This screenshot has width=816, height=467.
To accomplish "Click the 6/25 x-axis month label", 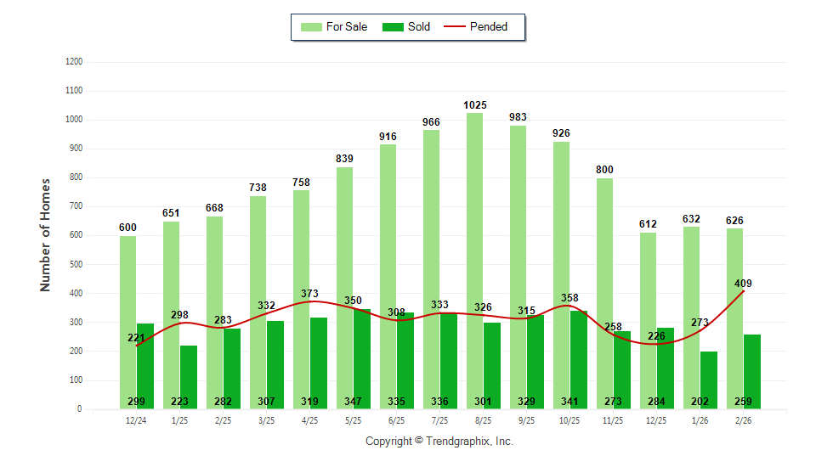I will (396, 419).
